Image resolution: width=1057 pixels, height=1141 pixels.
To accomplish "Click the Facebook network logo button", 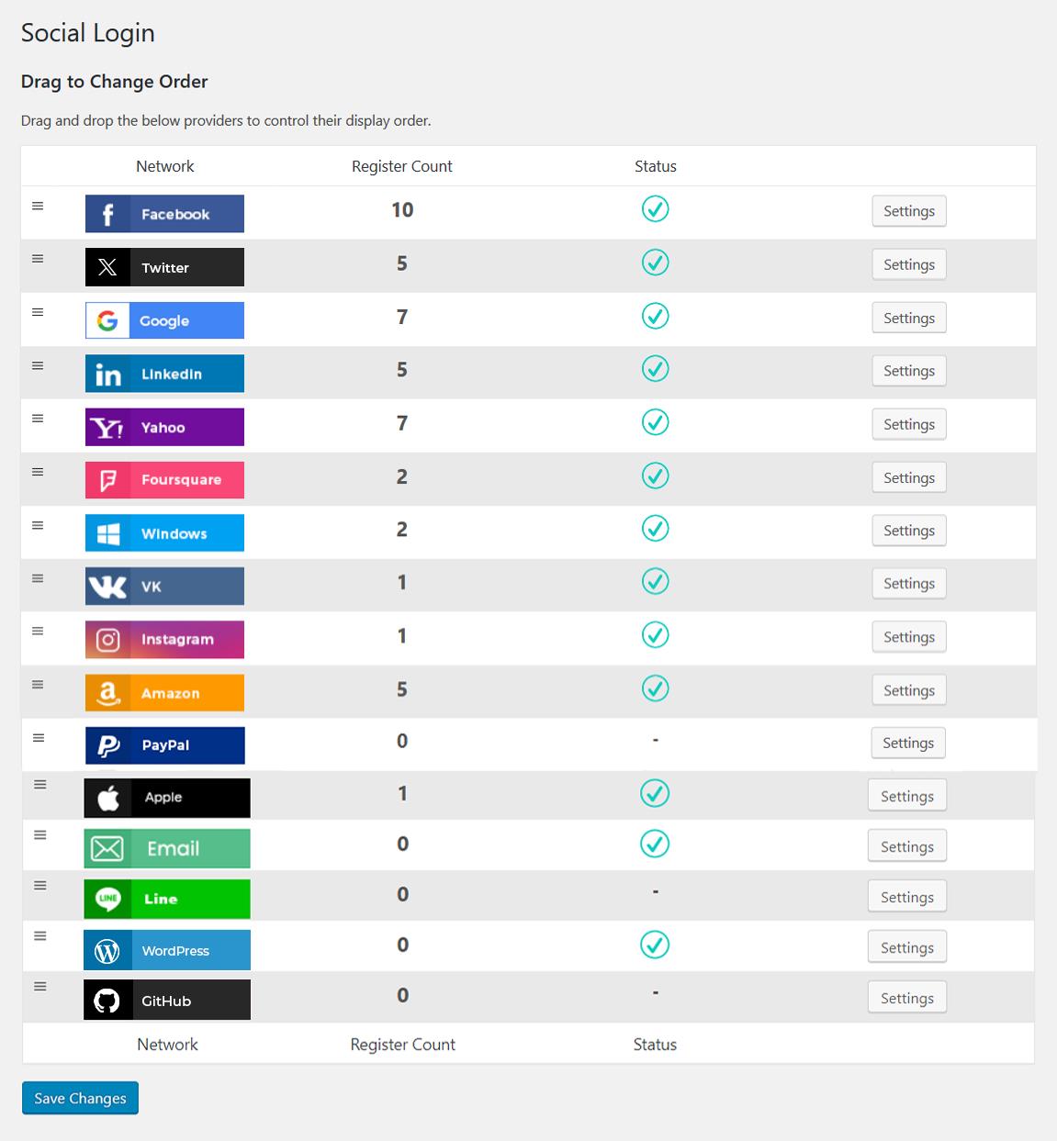I will coord(164,214).
